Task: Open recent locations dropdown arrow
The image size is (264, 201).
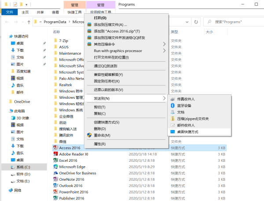Action: tap(23, 22)
